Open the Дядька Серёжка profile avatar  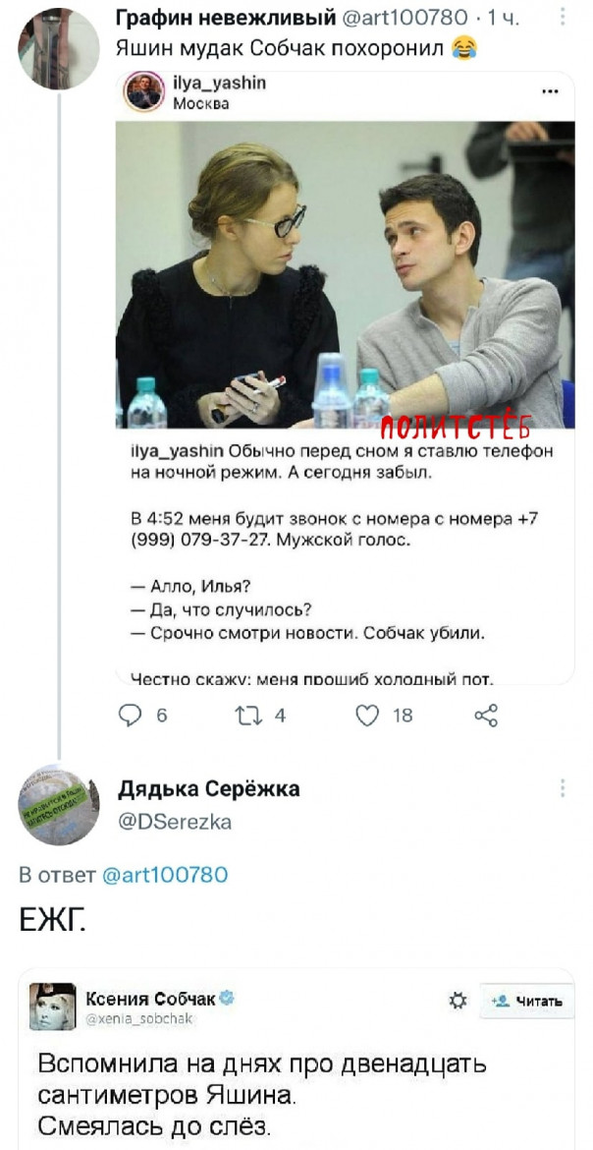pos(58,805)
